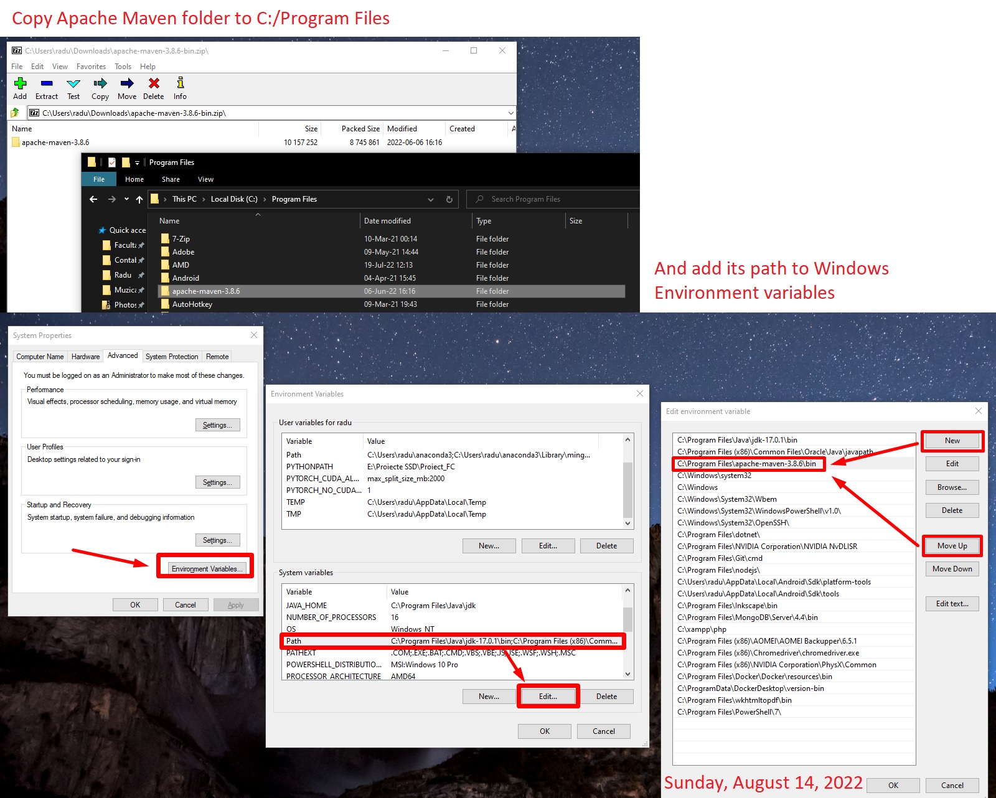Select the Adobe folder in Program Files
Image resolution: width=996 pixels, height=798 pixels.
pyautogui.click(x=183, y=252)
